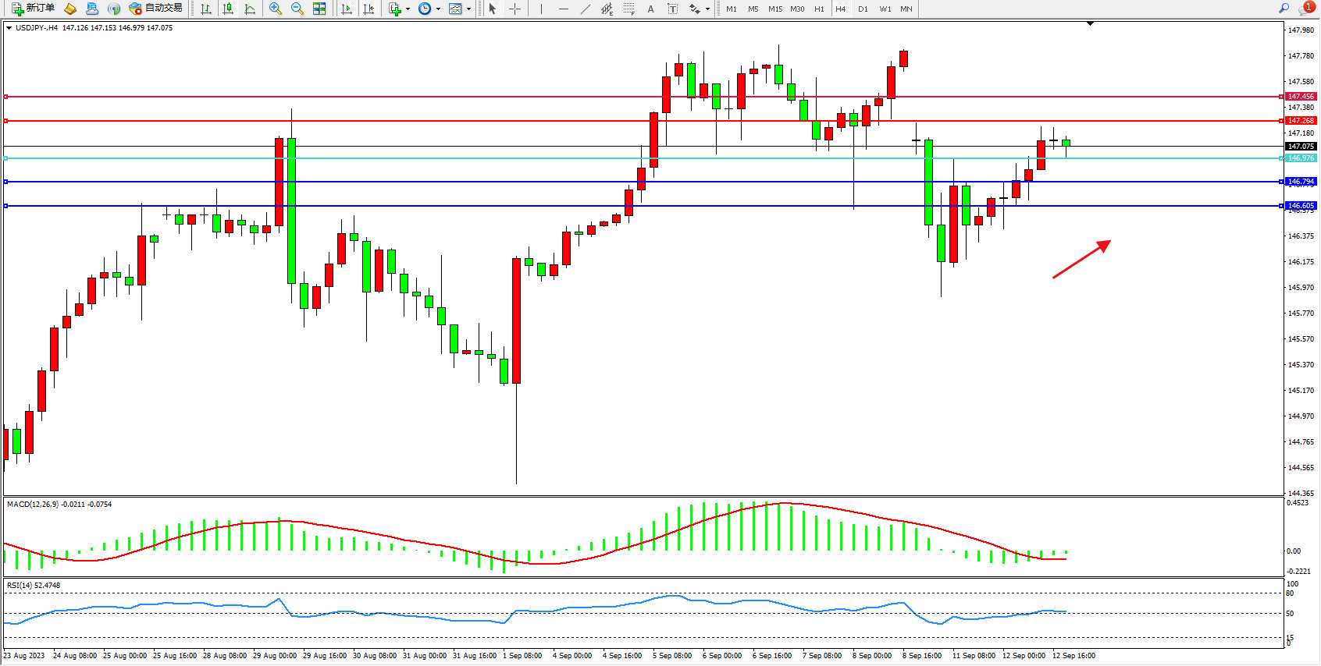The image size is (1321, 666).
Task: Draw a trendline with the diagonal line tool
Action: click(585, 9)
